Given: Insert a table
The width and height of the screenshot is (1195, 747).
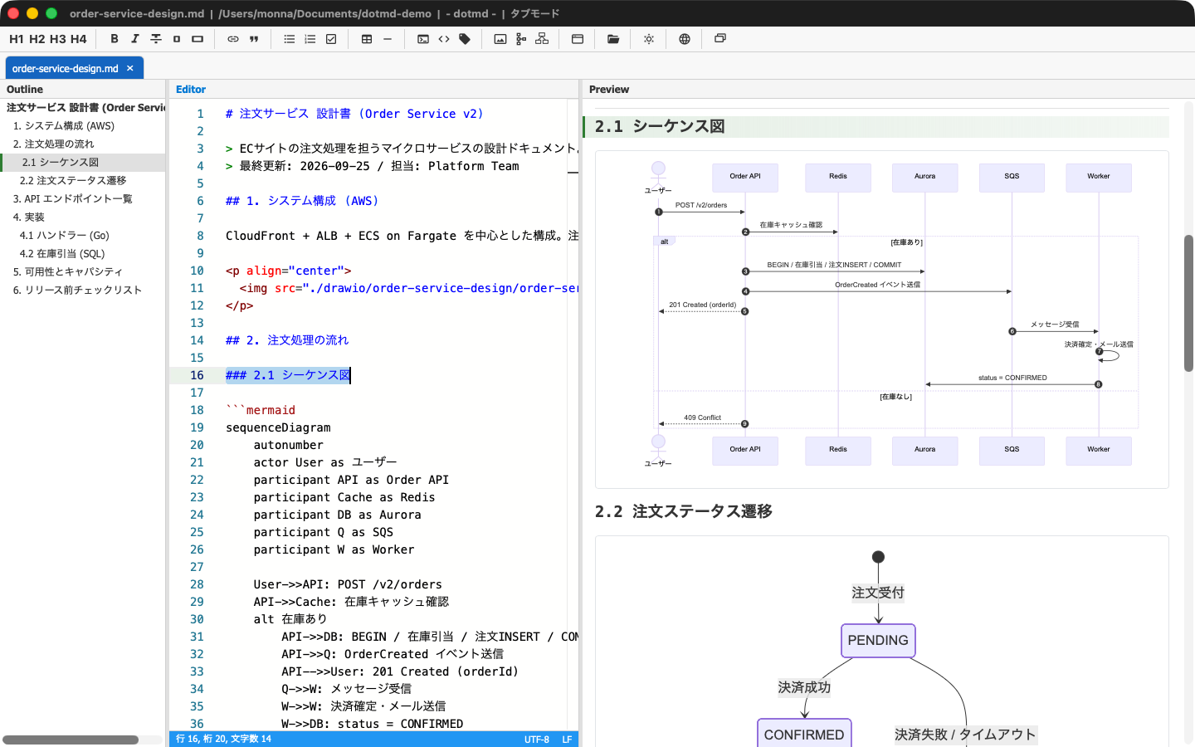Looking at the screenshot, I should pyautogui.click(x=367, y=39).
